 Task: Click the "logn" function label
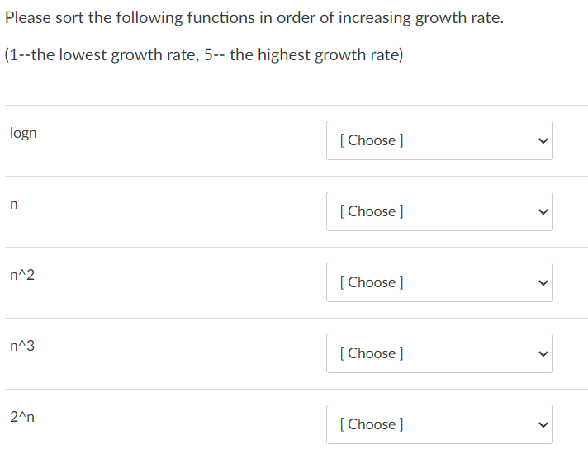[x=23, y=133]
